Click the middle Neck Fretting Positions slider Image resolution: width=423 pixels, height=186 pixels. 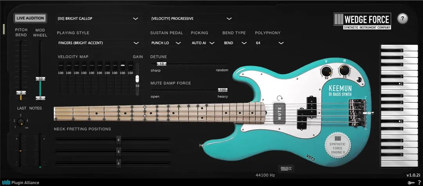(112, 152)
